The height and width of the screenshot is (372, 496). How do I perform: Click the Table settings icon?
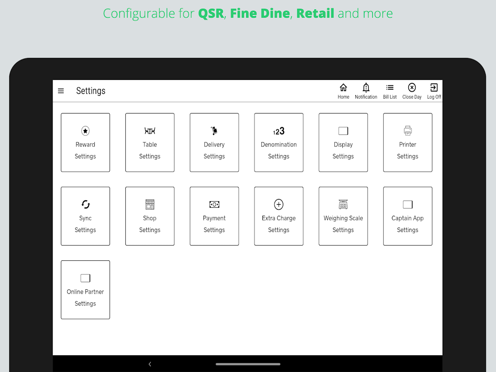[x=150, y=131]
